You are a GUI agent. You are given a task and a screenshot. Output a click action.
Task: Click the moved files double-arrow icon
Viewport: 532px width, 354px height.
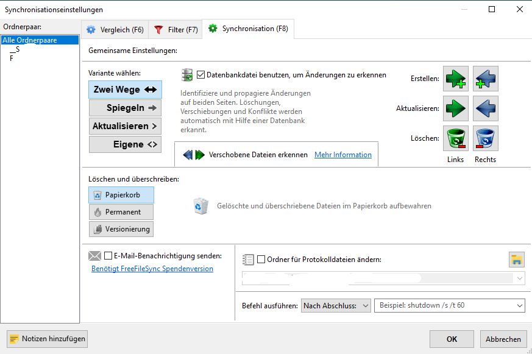coord(194,155)
